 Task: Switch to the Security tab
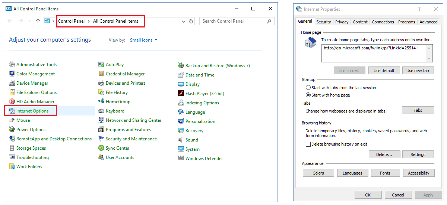pyautogui.click(x=324, y=22)
